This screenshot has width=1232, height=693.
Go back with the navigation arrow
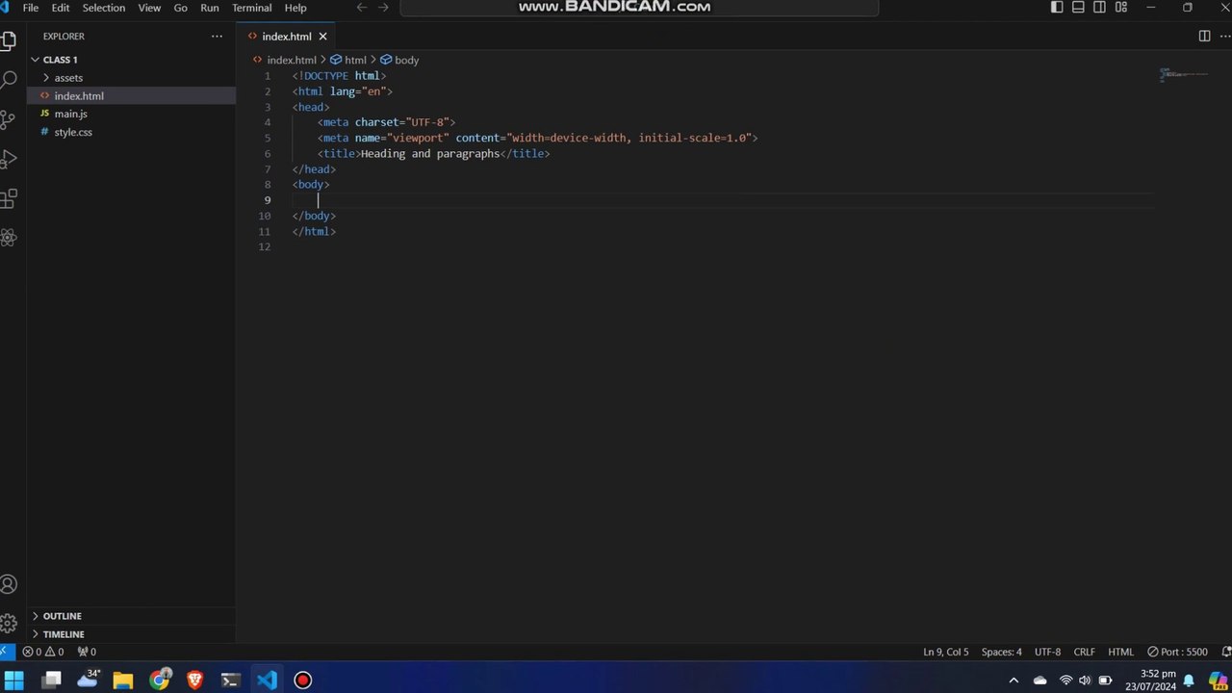click(x=362, y=8)
